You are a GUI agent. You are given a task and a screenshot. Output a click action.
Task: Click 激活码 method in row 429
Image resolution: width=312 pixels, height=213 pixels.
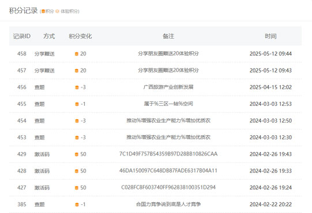(x=42, y=154)
